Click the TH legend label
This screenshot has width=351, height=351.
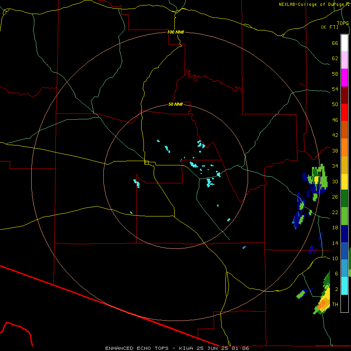click(335, 305)
